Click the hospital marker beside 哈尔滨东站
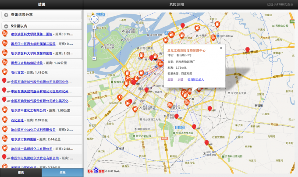The height and width of the screenshot is (177, 298). point(213,38)
